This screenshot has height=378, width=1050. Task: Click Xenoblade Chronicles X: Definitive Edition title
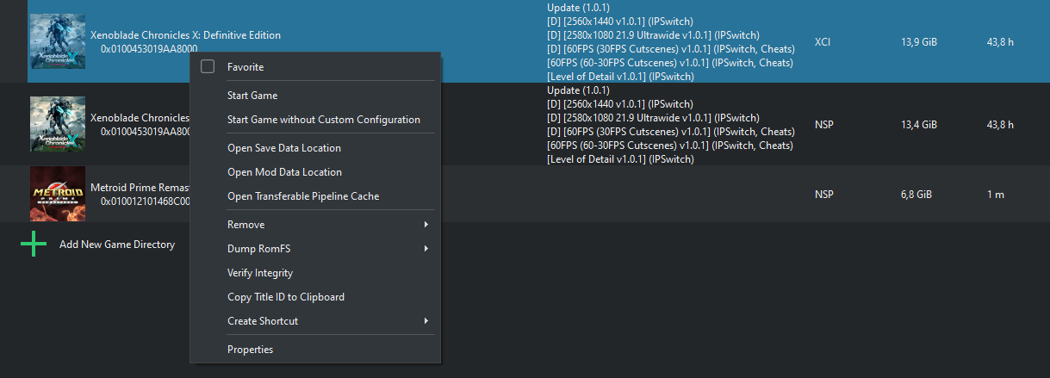pyautogui.click(x=185, y=35)
